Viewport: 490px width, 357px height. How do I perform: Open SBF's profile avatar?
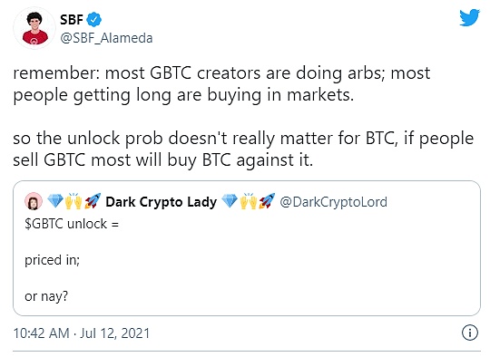[34, 28]
